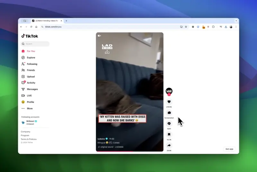Viewport: 257px width, 172px height.
Task: Click the Get app button
Action: pyautogui.click(x=229, y=149)
